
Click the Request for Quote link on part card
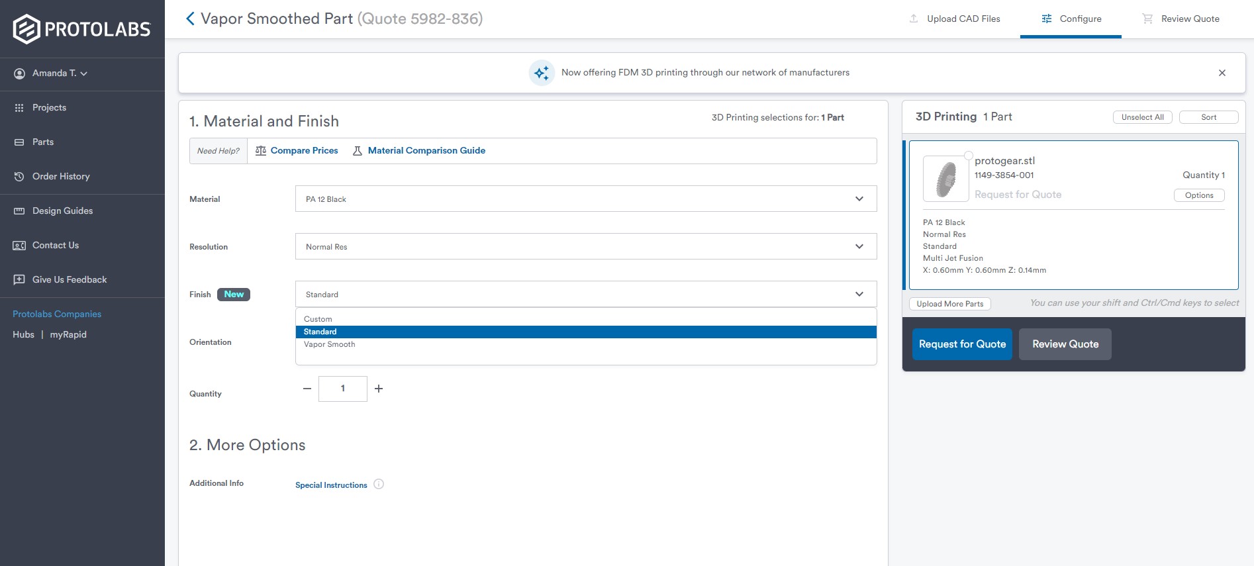coord(1018,195)
